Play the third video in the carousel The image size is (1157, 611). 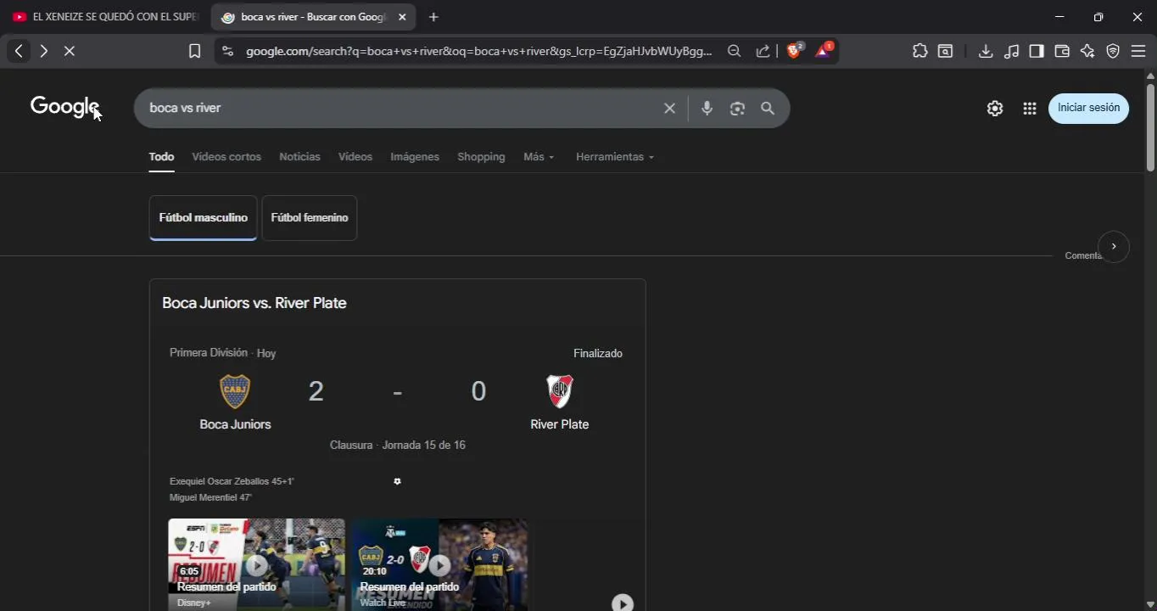(x=623, y=602)
